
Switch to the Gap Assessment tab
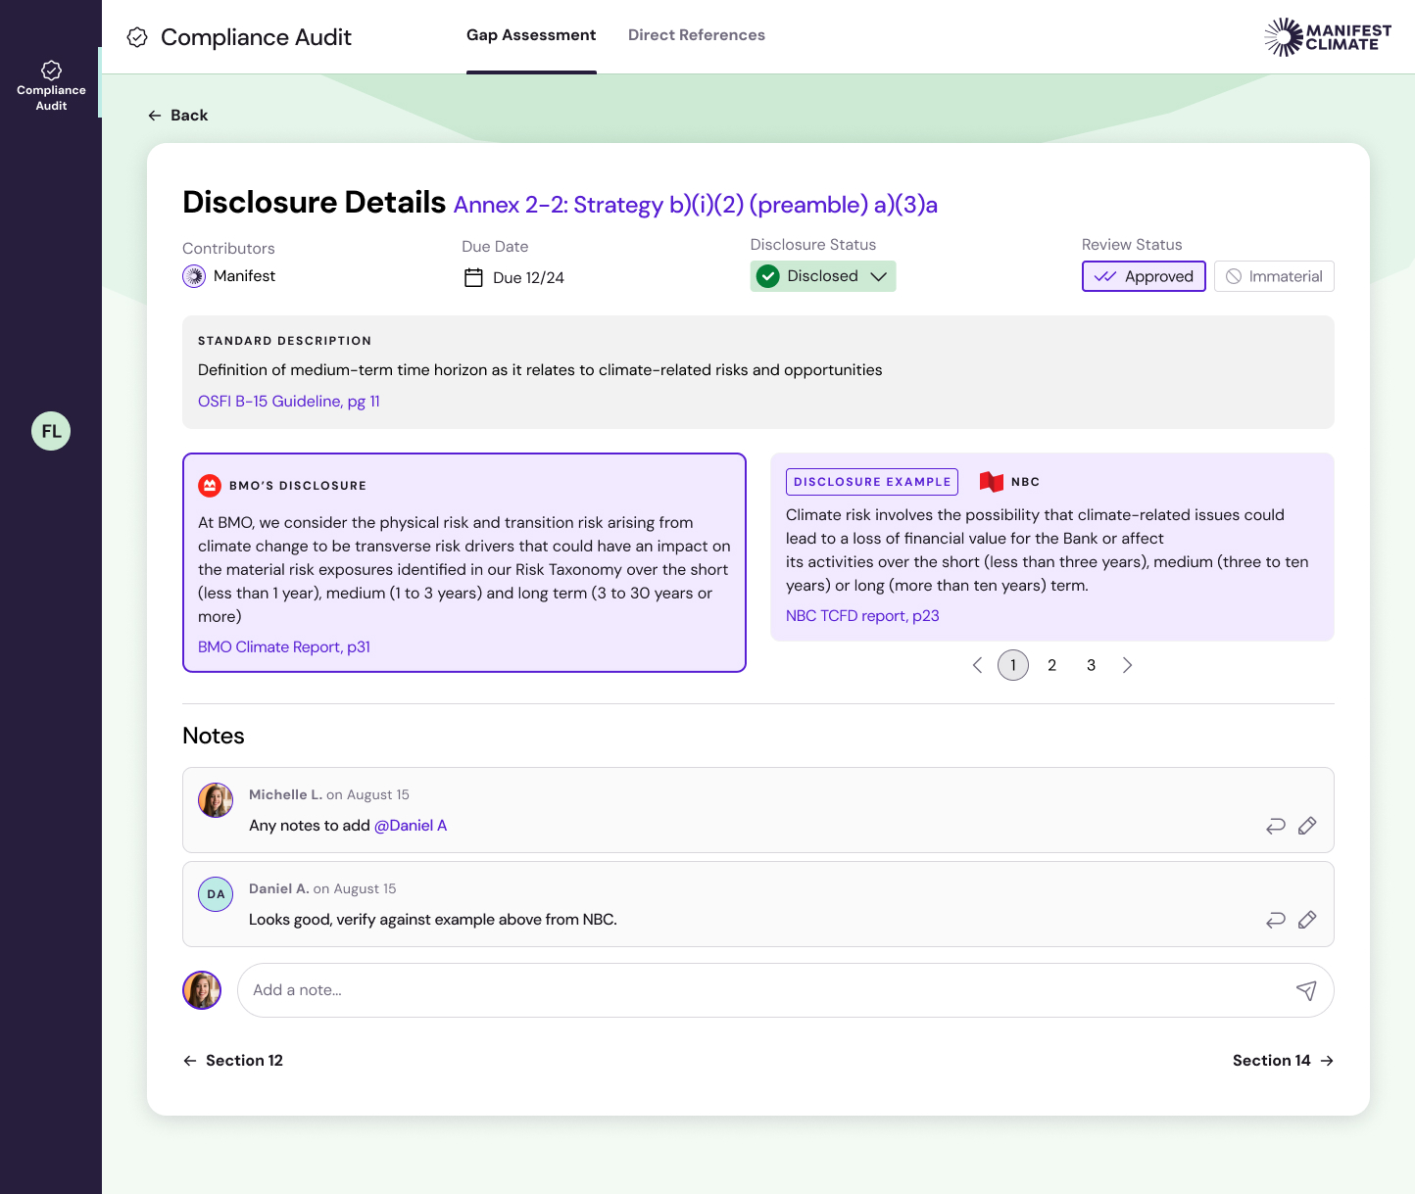[531, 35]
